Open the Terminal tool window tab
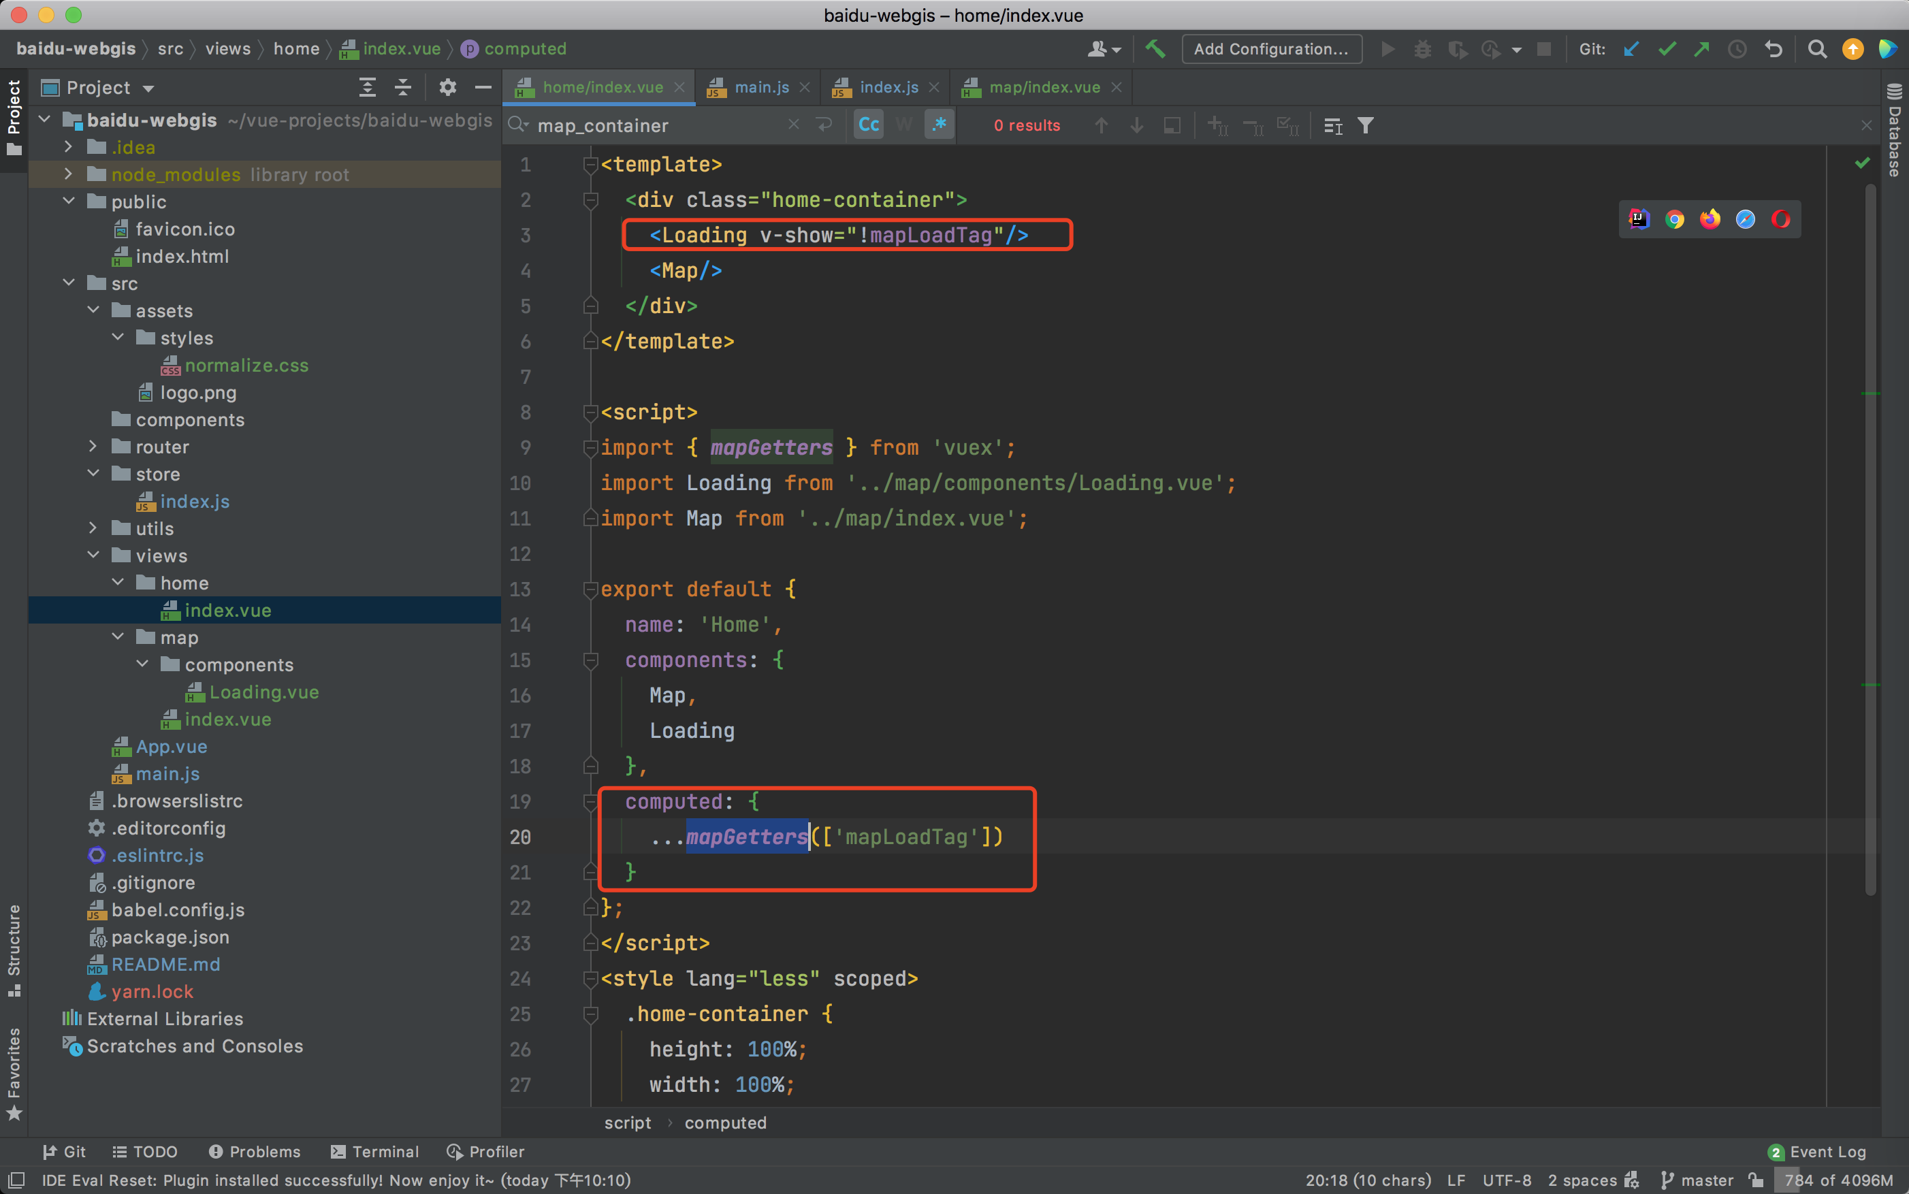 (x=374, y=1151)
